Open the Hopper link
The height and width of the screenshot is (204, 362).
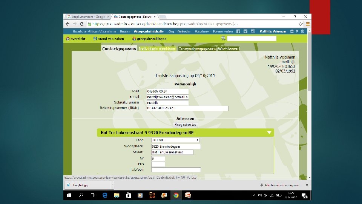125,31
